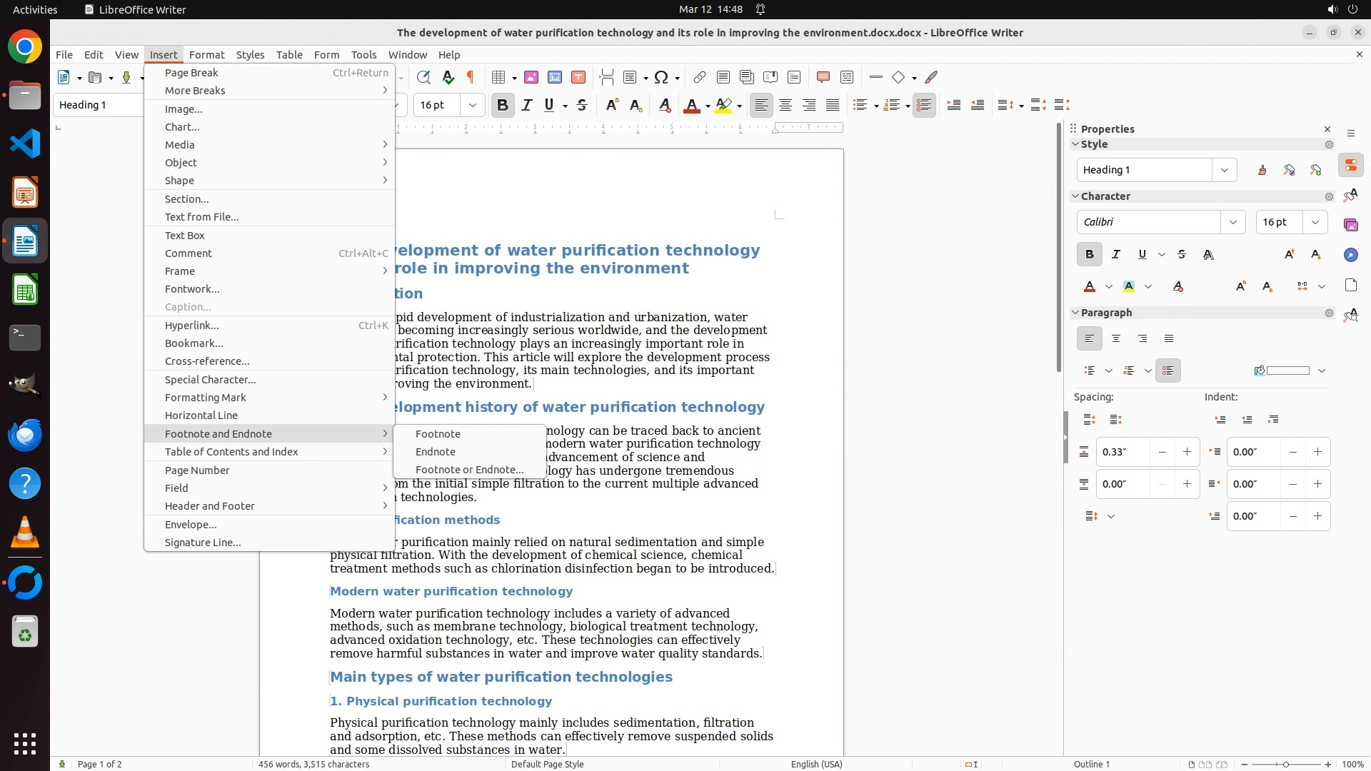The height and width of the screenshot is (771, 1371).
Task: Toggle Bold in the sidebar Character panel
Action: 1089,254
